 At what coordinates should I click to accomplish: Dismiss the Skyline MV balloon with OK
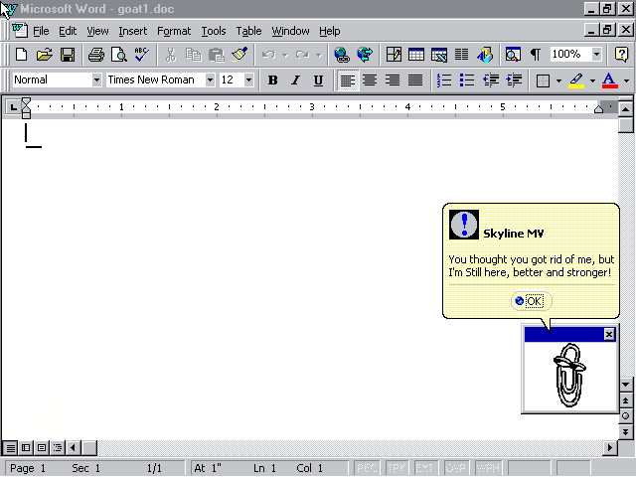pos(531,301)
